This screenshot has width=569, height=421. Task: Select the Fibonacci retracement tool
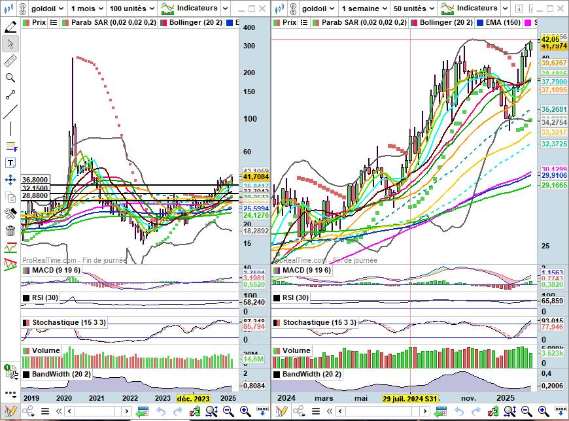tap(10, 146)
